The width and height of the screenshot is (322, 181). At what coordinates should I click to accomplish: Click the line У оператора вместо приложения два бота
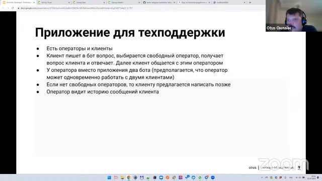pyautogui.click(x=137, y=70)
